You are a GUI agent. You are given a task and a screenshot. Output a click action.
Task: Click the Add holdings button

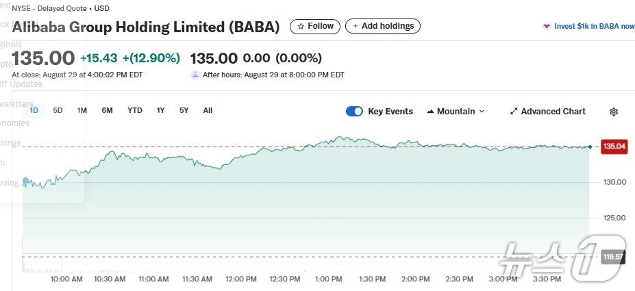click(x=383, y=26)
